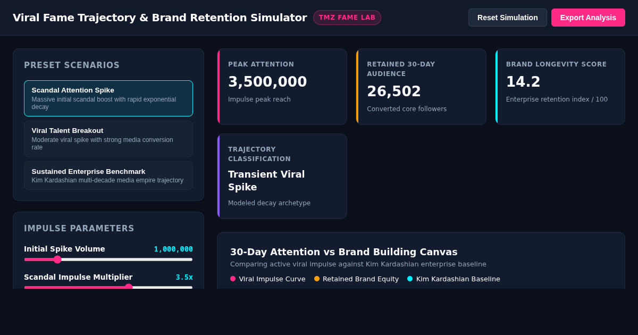Click the 30-Day Attention canvas title

pyautogui.click(x=344, y=252)
